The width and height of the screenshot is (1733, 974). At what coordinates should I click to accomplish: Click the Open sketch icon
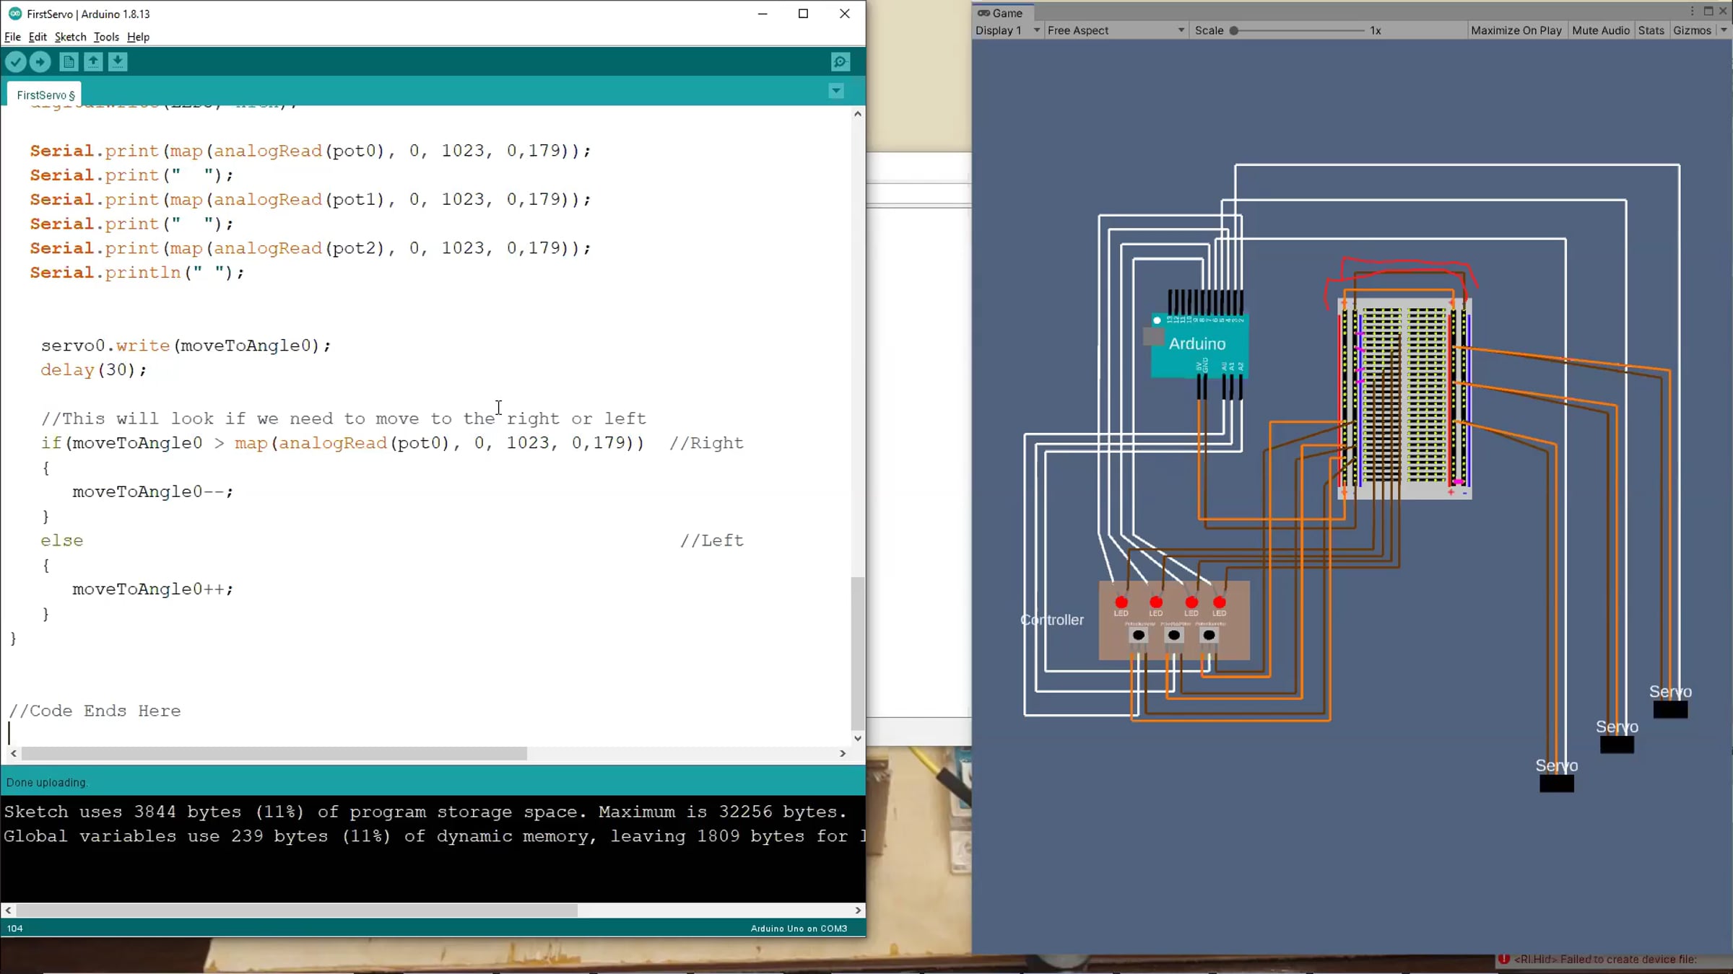pyautogui.click(x=93, y=62)
